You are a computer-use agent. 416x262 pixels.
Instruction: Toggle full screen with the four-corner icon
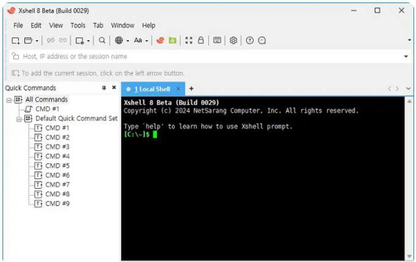click(188, 40)
